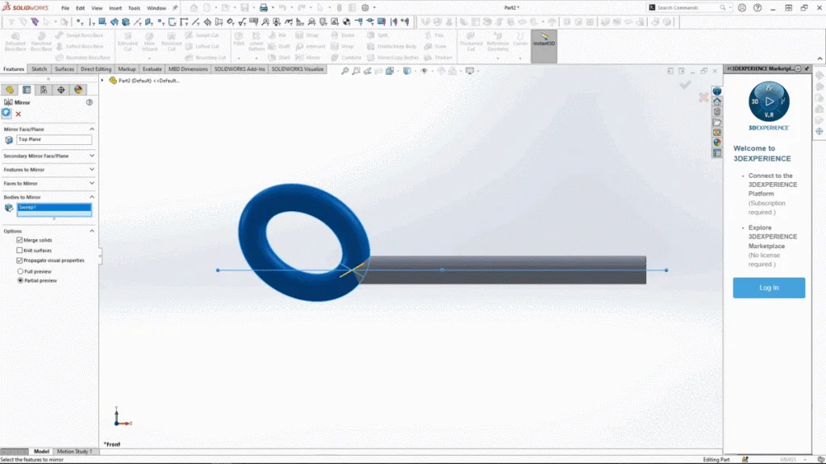This screenshot has width=826, height=464.
Task: Click the Help question mark in title bar
Action: (x=757, y=8)
